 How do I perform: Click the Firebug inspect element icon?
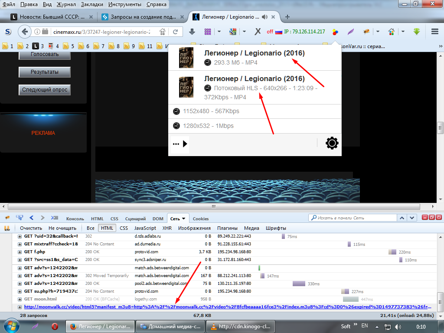(20, 218)
